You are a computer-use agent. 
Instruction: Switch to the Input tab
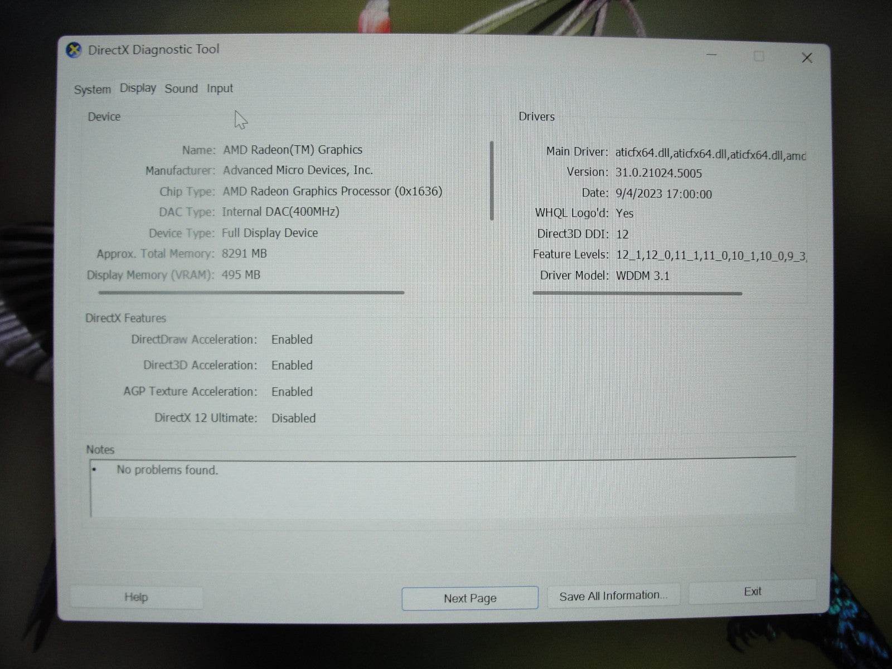tap(219, 88)
